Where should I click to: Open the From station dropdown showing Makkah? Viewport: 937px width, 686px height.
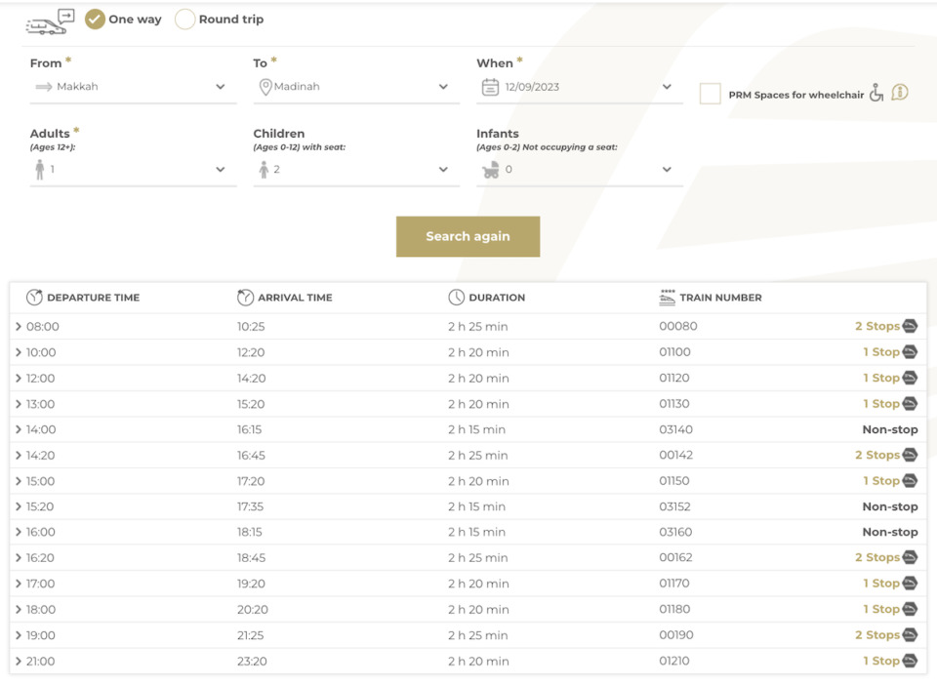(133, 87)
